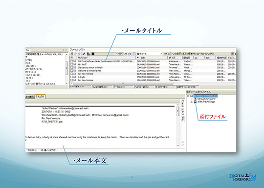The image size is (264, 188).
Task: Click the colored grid icon at toolbar right end
Action: [233, 54]
